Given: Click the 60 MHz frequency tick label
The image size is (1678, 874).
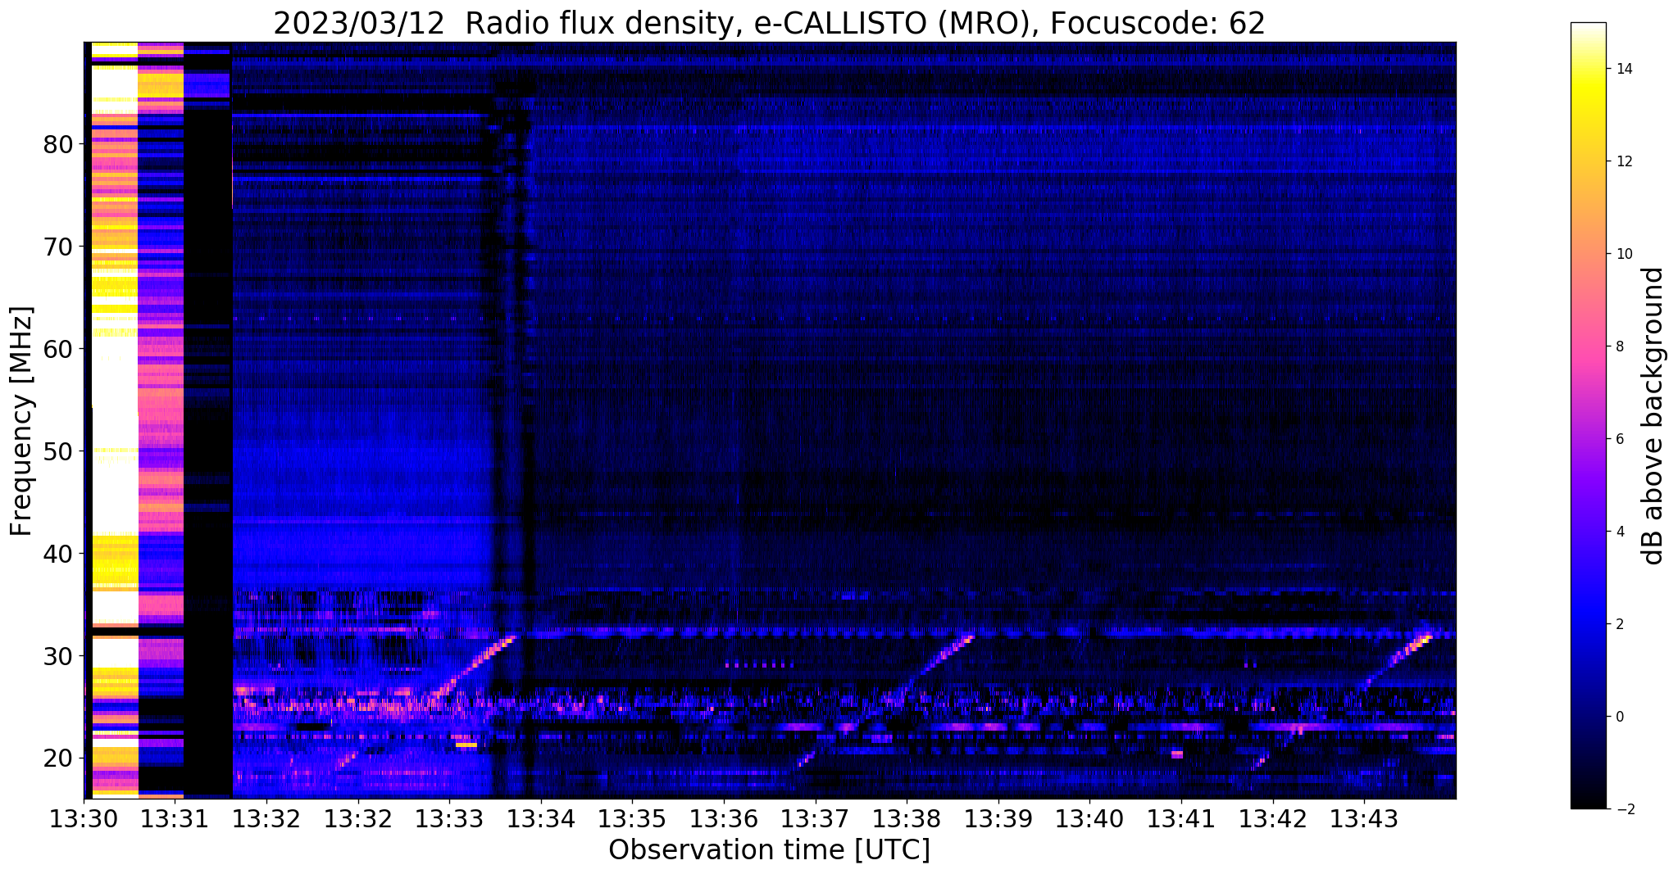Looking at the screenshot, I should [58, 349].
